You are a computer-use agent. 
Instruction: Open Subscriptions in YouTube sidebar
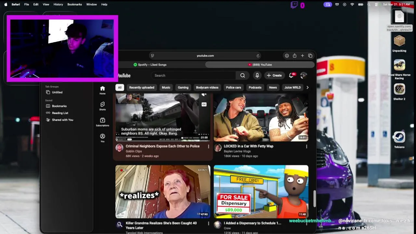click(x=102, y=122)
